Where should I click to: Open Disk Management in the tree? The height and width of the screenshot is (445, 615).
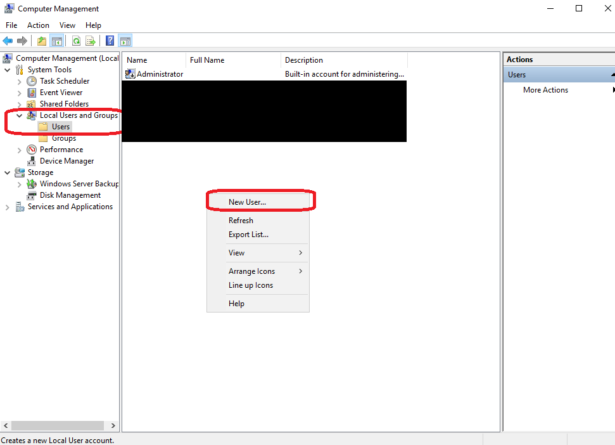click(70, 195)
